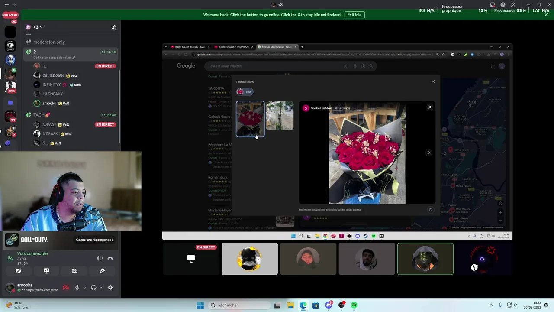This screenshot has width=554, height=312.
Task: Dismiss the idle banner with the X
Action: pyautogui.click(x=546, y=15)
